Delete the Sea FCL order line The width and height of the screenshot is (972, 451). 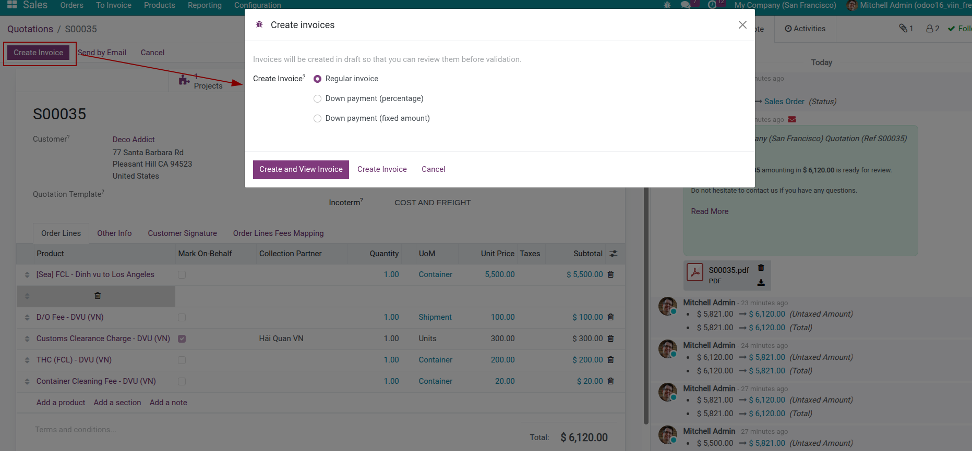(610, 274)
